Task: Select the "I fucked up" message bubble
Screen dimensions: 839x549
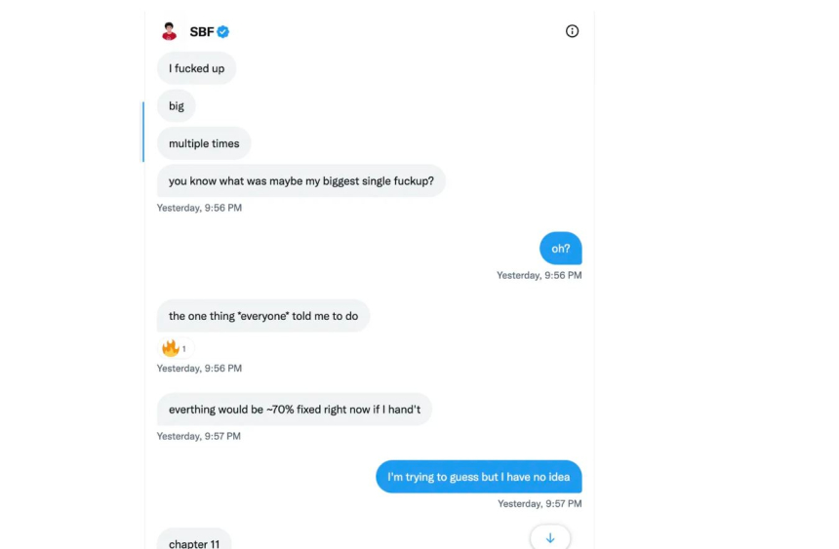Action: pos(196,68)
